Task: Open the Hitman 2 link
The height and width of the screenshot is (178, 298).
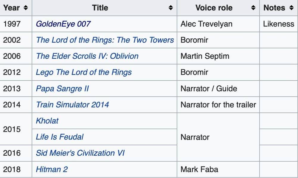Action: pyautogui.click(x=52, y=169)
